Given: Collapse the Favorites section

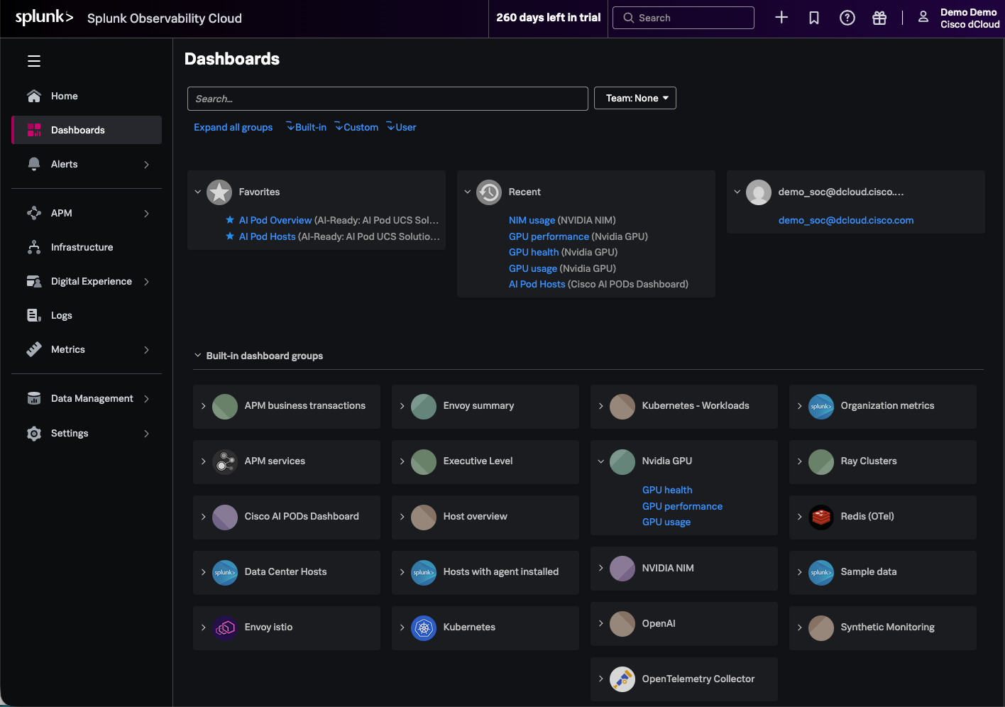Looking at the screenshot, I should (198, 192).
